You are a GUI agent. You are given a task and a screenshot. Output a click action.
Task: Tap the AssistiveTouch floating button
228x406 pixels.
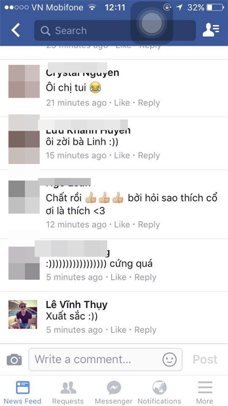point(152,23)
